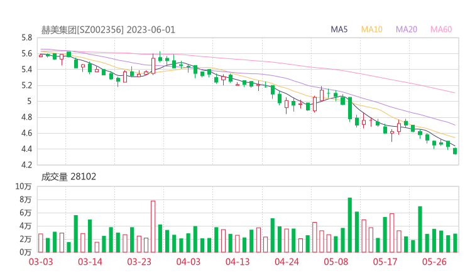
Task: Click the tallest red volume bar near 03-23
Action: (153, 226)
